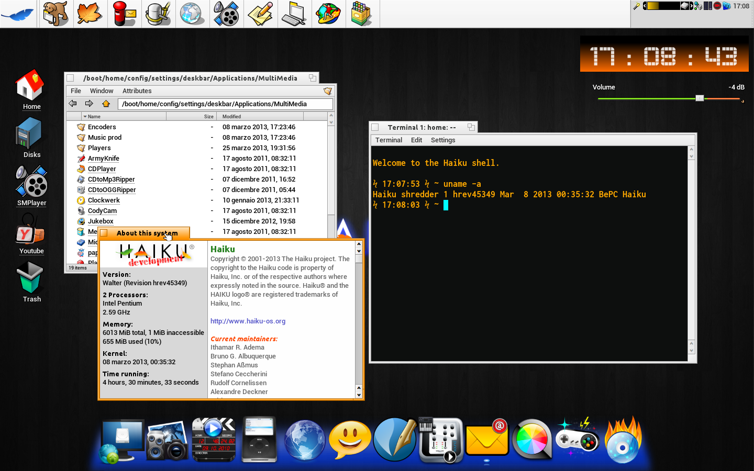Viewport: 754px width, 471px height.
Task: Click the red camera recording tray icon
Action: [717, 6]
